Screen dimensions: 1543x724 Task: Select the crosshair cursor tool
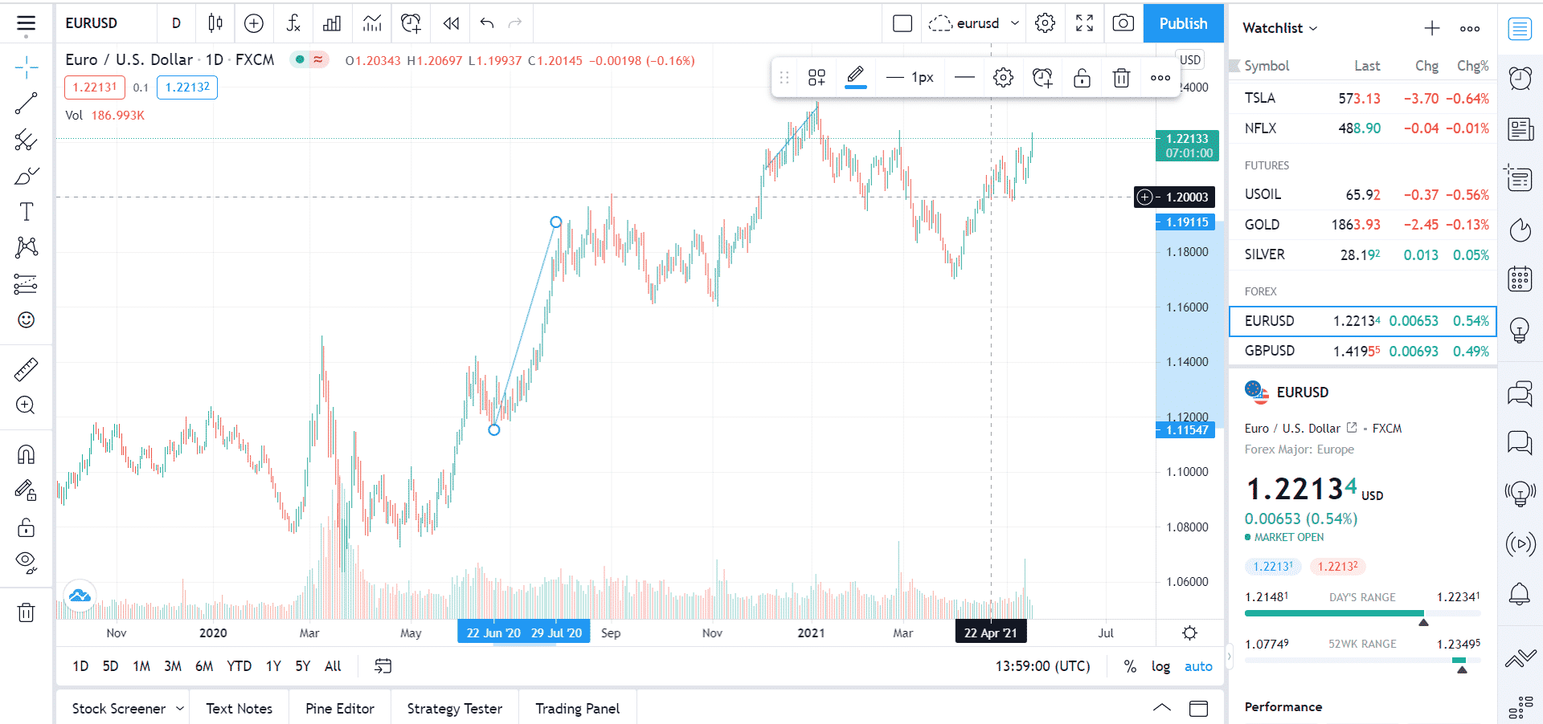26,68
